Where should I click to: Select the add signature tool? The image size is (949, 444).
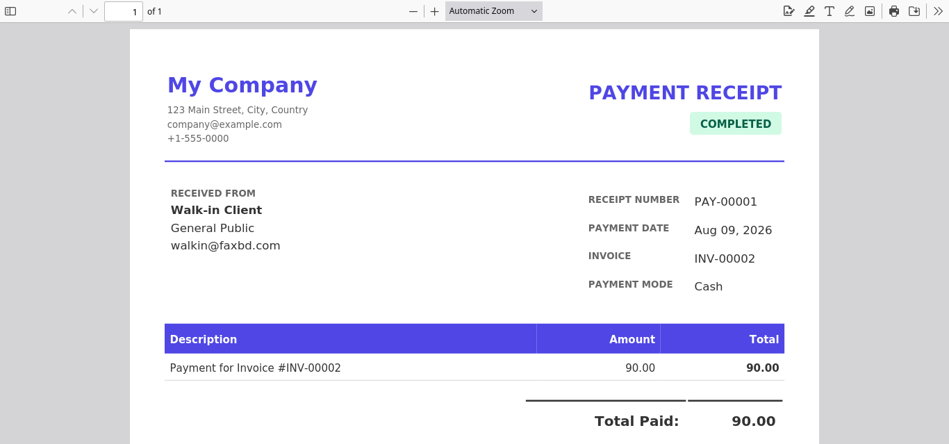789,11
